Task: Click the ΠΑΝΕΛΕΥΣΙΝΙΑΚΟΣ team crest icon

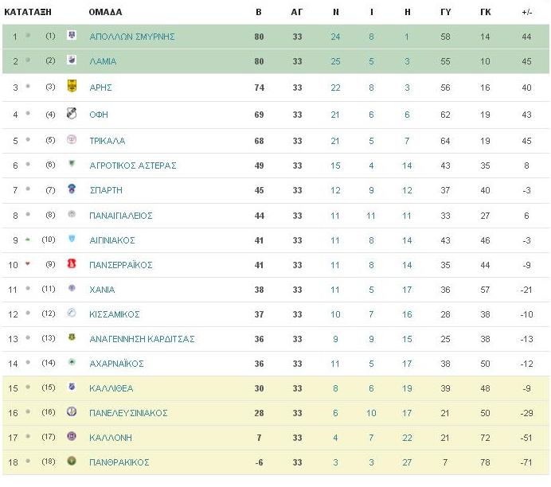Action: pos(72,411)
